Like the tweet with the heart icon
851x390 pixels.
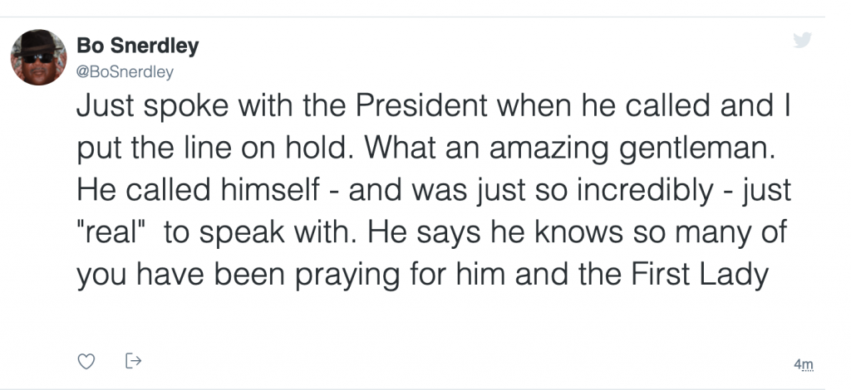click(85, 361)
